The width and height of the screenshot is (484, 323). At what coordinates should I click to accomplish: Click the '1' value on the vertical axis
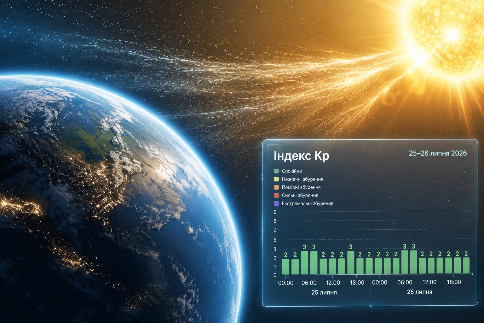[x=275, y=267]
